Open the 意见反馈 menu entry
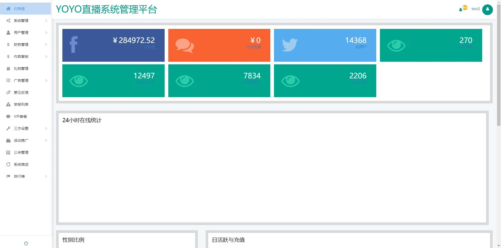 tap(25, 92)
